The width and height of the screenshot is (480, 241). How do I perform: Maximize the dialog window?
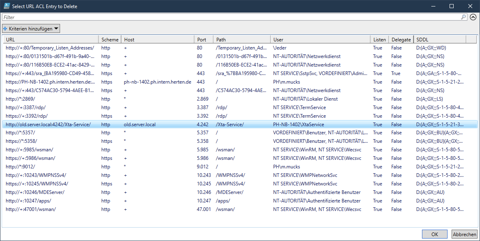(x=452, y=6)
